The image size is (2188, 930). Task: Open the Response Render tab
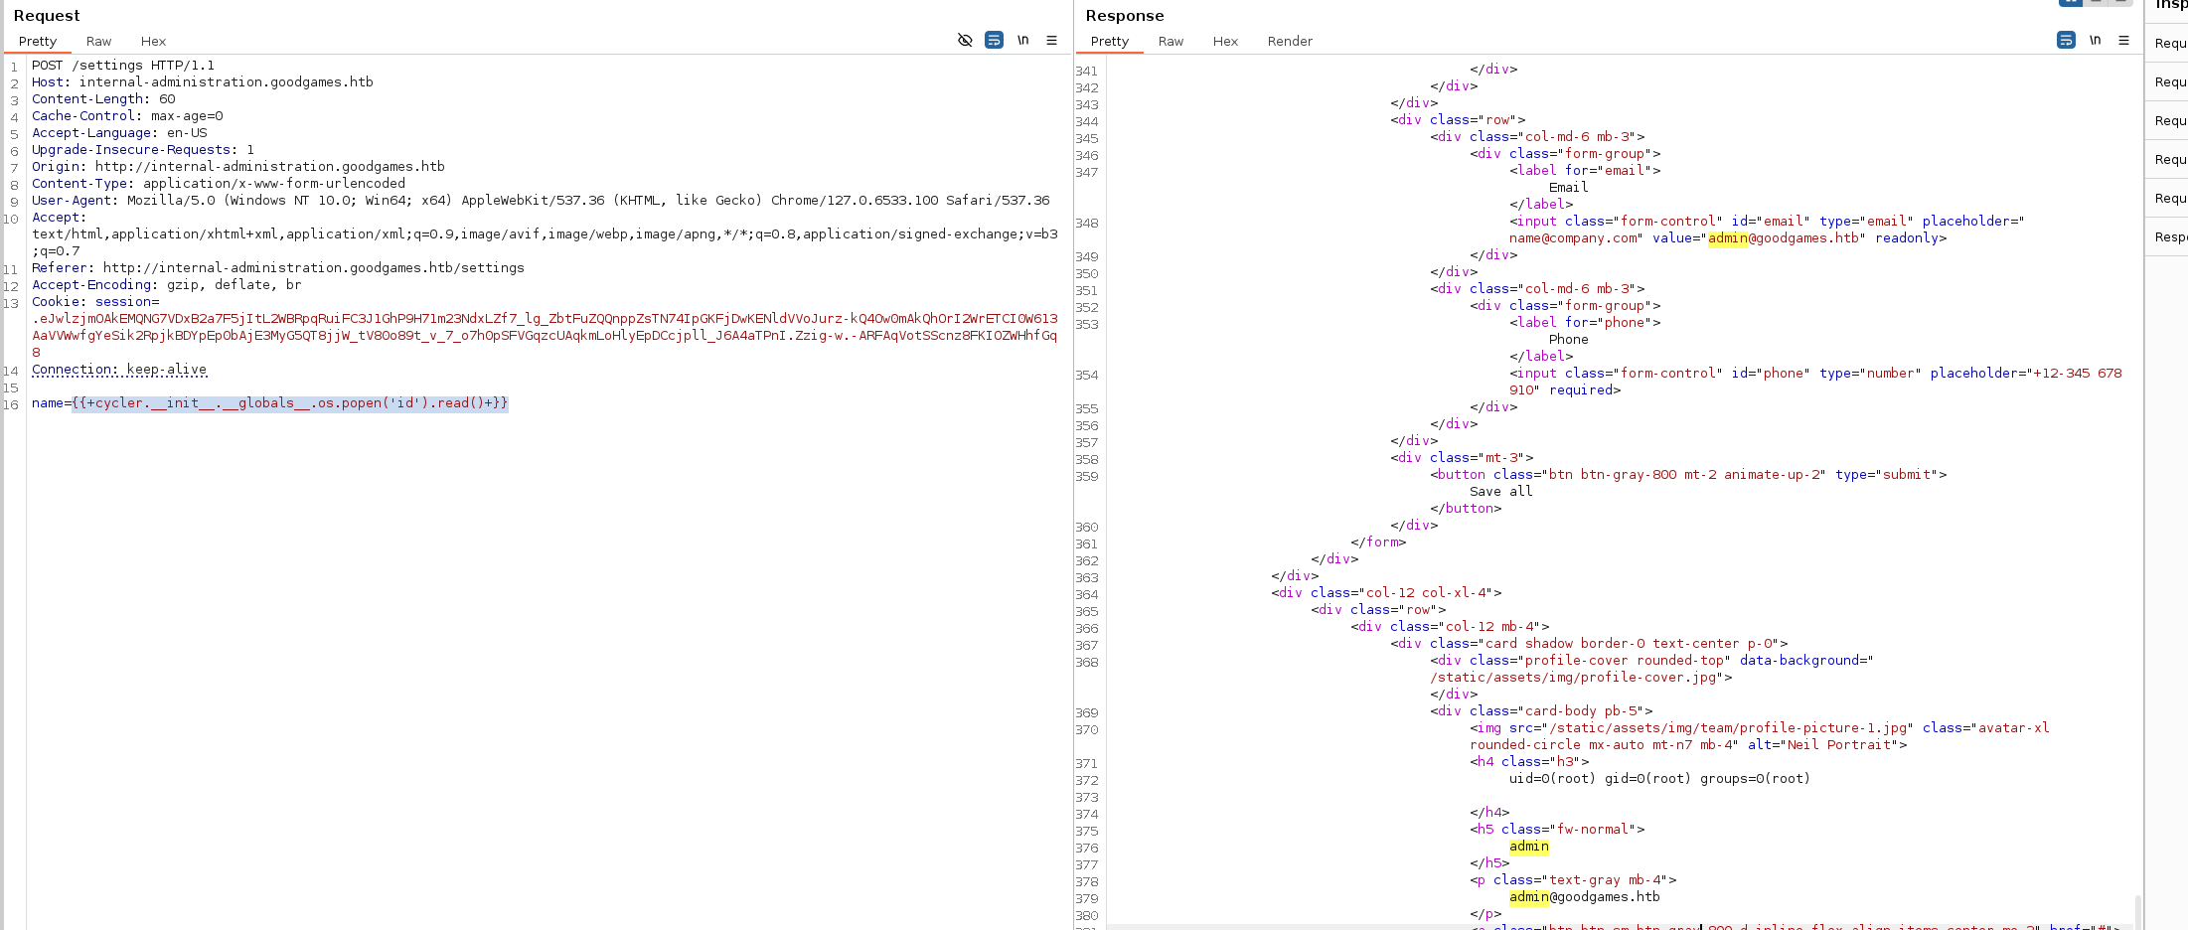click(x=1290, y=42)
